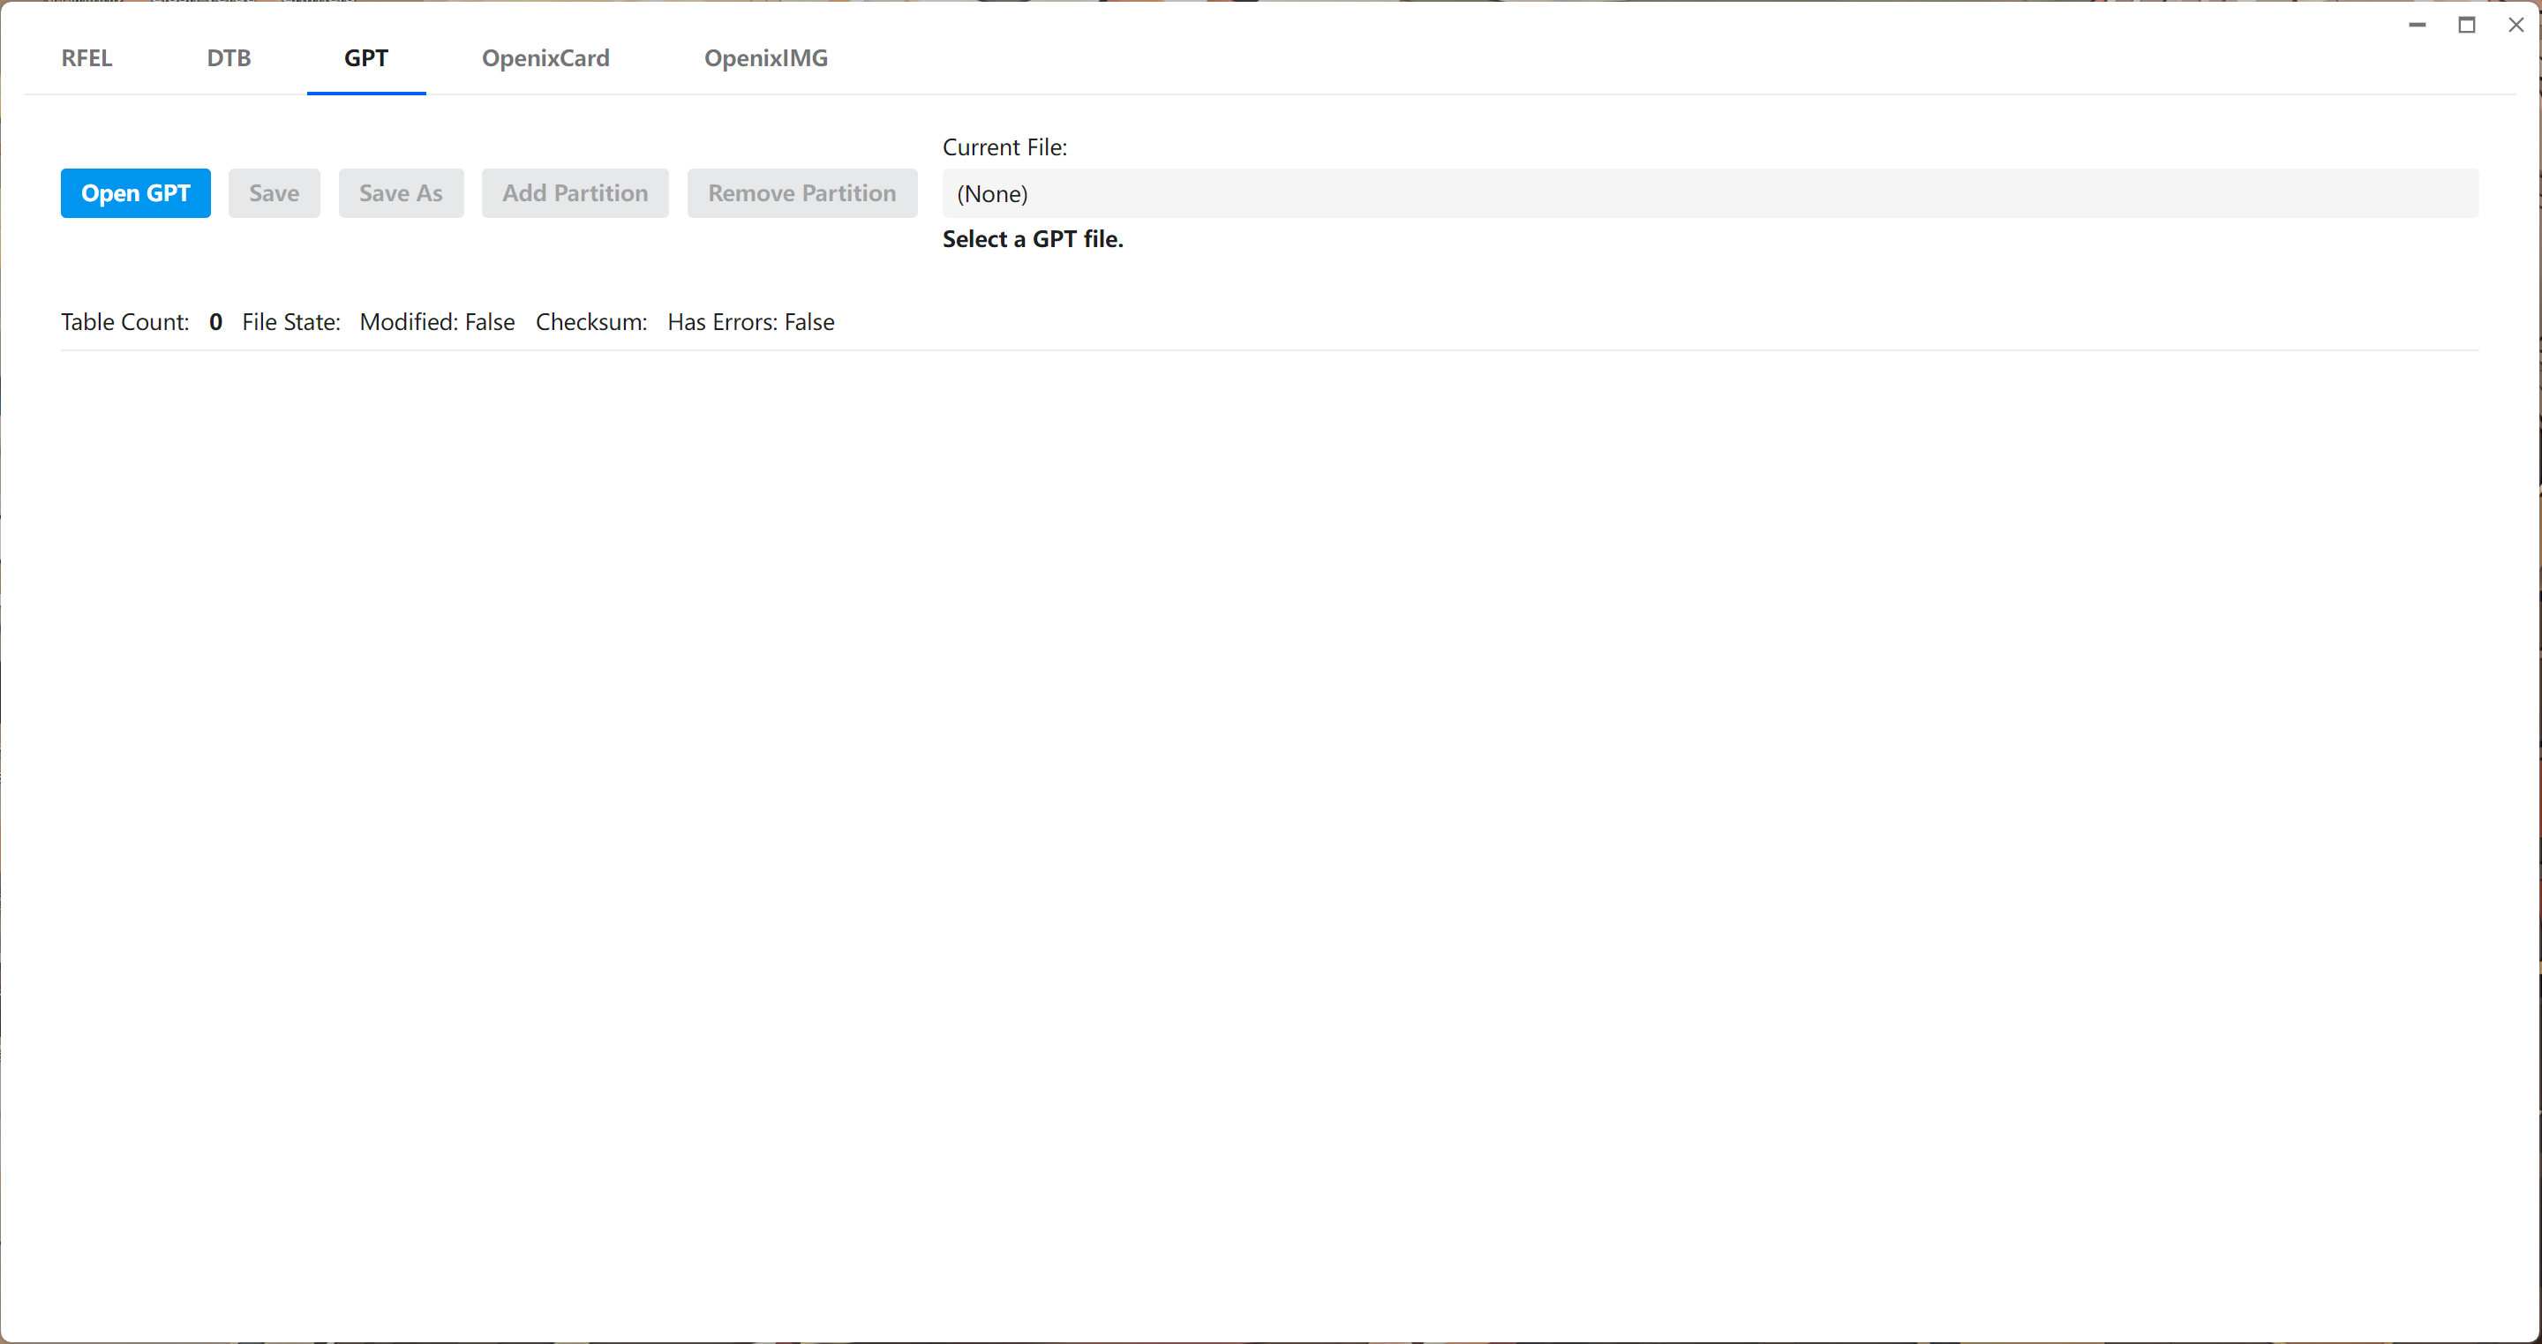Click the 'Has Errors: False' status text
Viewport: 2542px width, 1344px height.
(750, 323)
